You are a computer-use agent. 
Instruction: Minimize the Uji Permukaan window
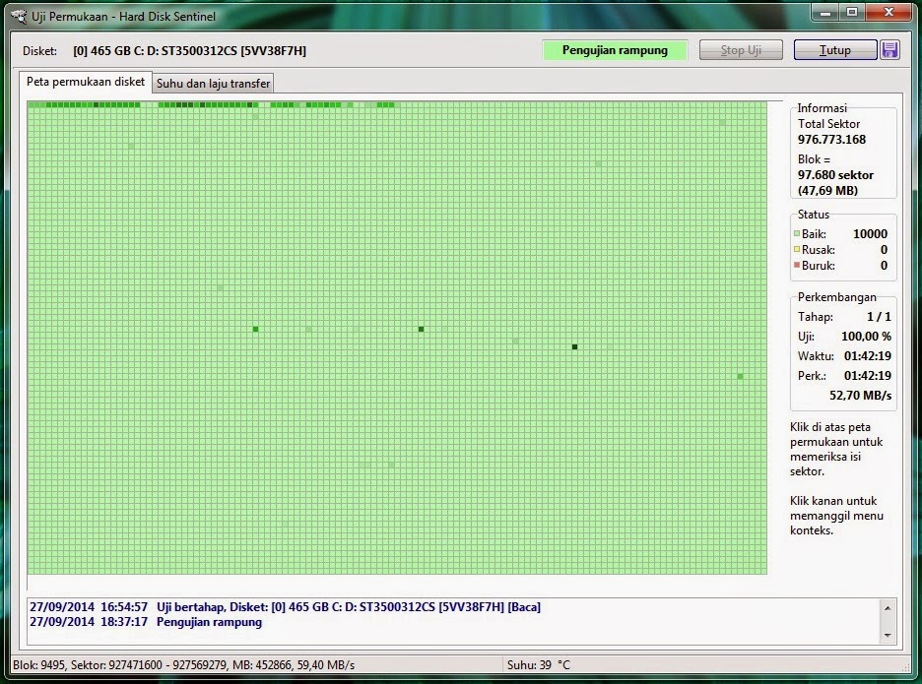[825, 13]
